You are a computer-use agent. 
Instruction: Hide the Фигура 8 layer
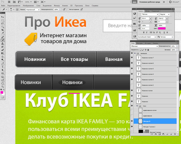click(x=132, y=121)
